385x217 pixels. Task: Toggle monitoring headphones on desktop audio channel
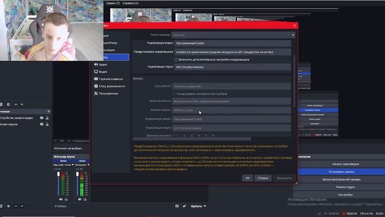coord(66,200)
